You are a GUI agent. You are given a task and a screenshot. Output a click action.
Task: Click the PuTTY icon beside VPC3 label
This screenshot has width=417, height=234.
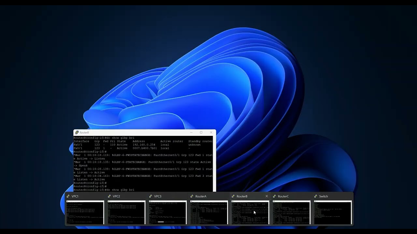pyautogui.click(x=151, y=196)
